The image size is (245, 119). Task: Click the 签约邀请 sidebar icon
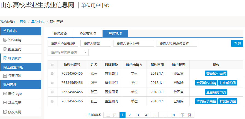click(5, 40)
